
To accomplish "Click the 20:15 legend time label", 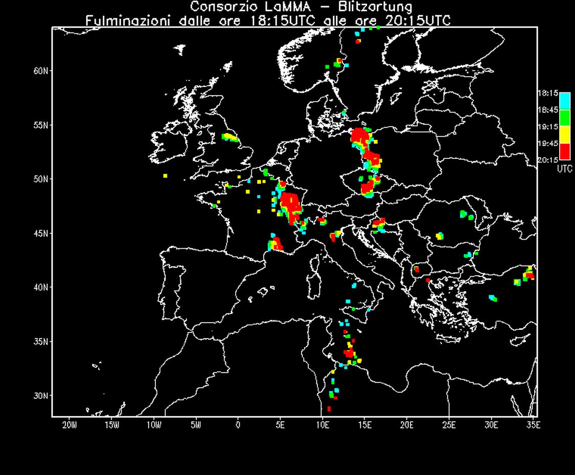I will coord(548,160).
